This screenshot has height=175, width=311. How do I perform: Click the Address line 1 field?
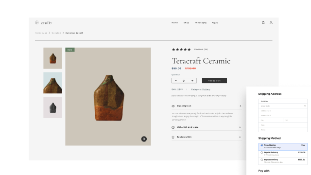pos(283,111)
